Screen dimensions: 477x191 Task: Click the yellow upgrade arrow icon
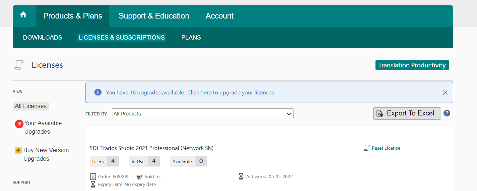[18, 150]
